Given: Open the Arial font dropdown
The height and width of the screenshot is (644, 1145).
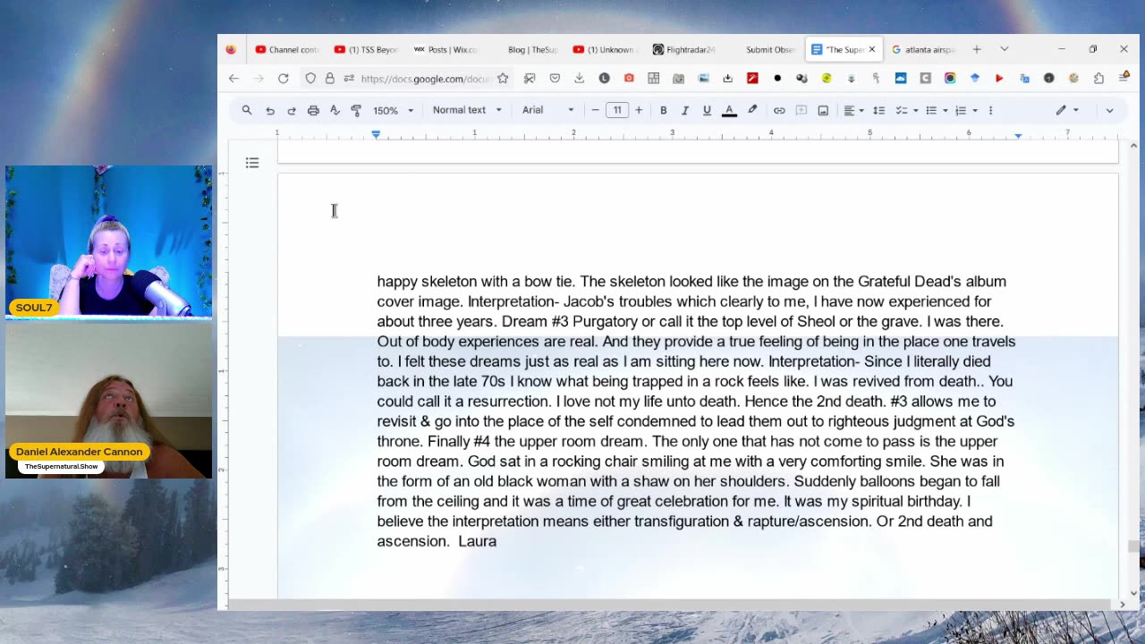Looking at the screenshot, I should 547,110.
